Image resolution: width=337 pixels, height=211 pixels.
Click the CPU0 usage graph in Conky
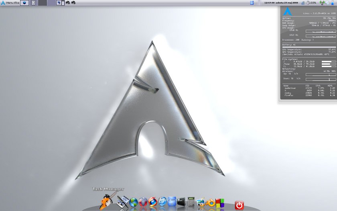click(x=321, y=31)
